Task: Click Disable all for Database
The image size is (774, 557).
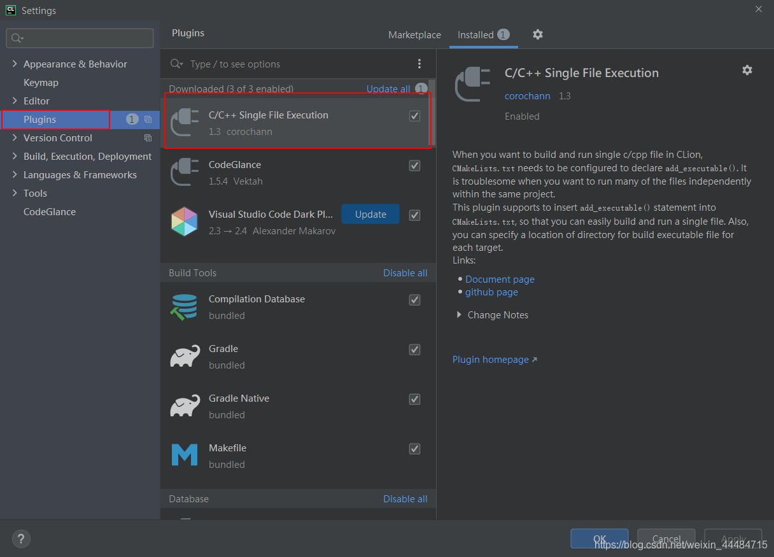Action: 405,499
